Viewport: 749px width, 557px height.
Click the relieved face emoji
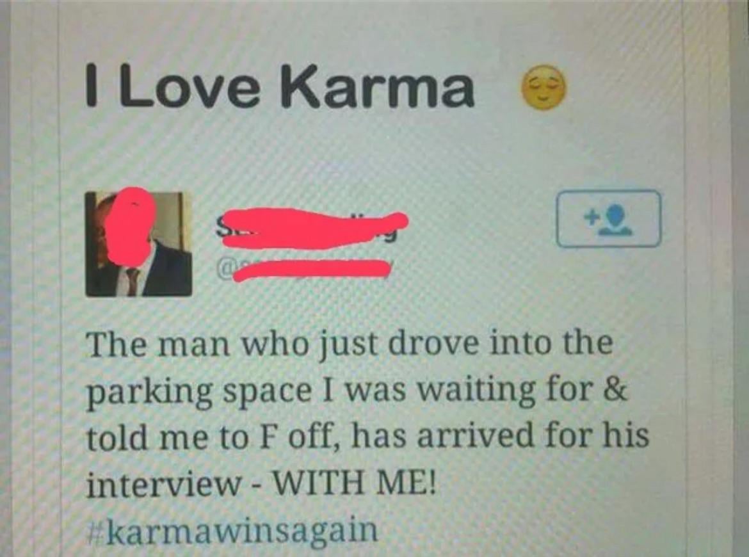(544, 87)
